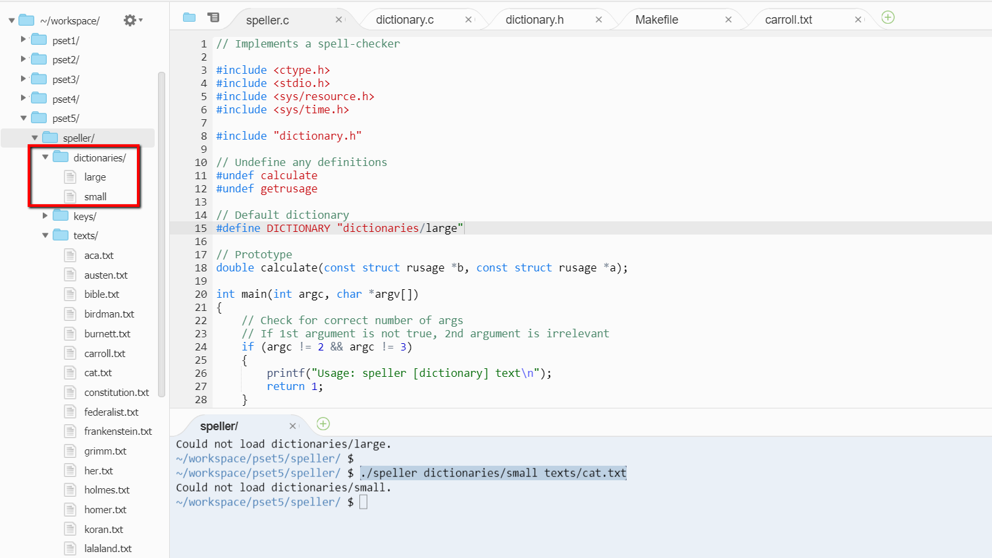Switch to the speller.c tab
The height and width of the screenshot is (558, 992).
tap(268, 20)
